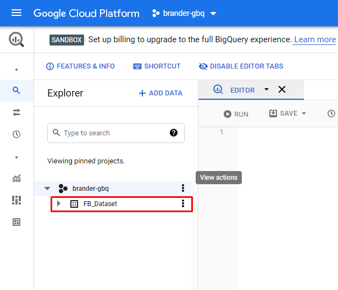Open the hamburger navigation menu
Screen dimensions: 338x290
pos(16,13)
